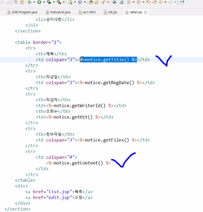
Task: Click the list.jsp tab file icon
Action: click(x=105, y=12)
